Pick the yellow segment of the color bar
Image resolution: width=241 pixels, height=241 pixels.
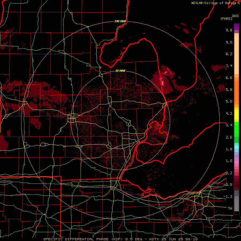(x=236, y=115)
